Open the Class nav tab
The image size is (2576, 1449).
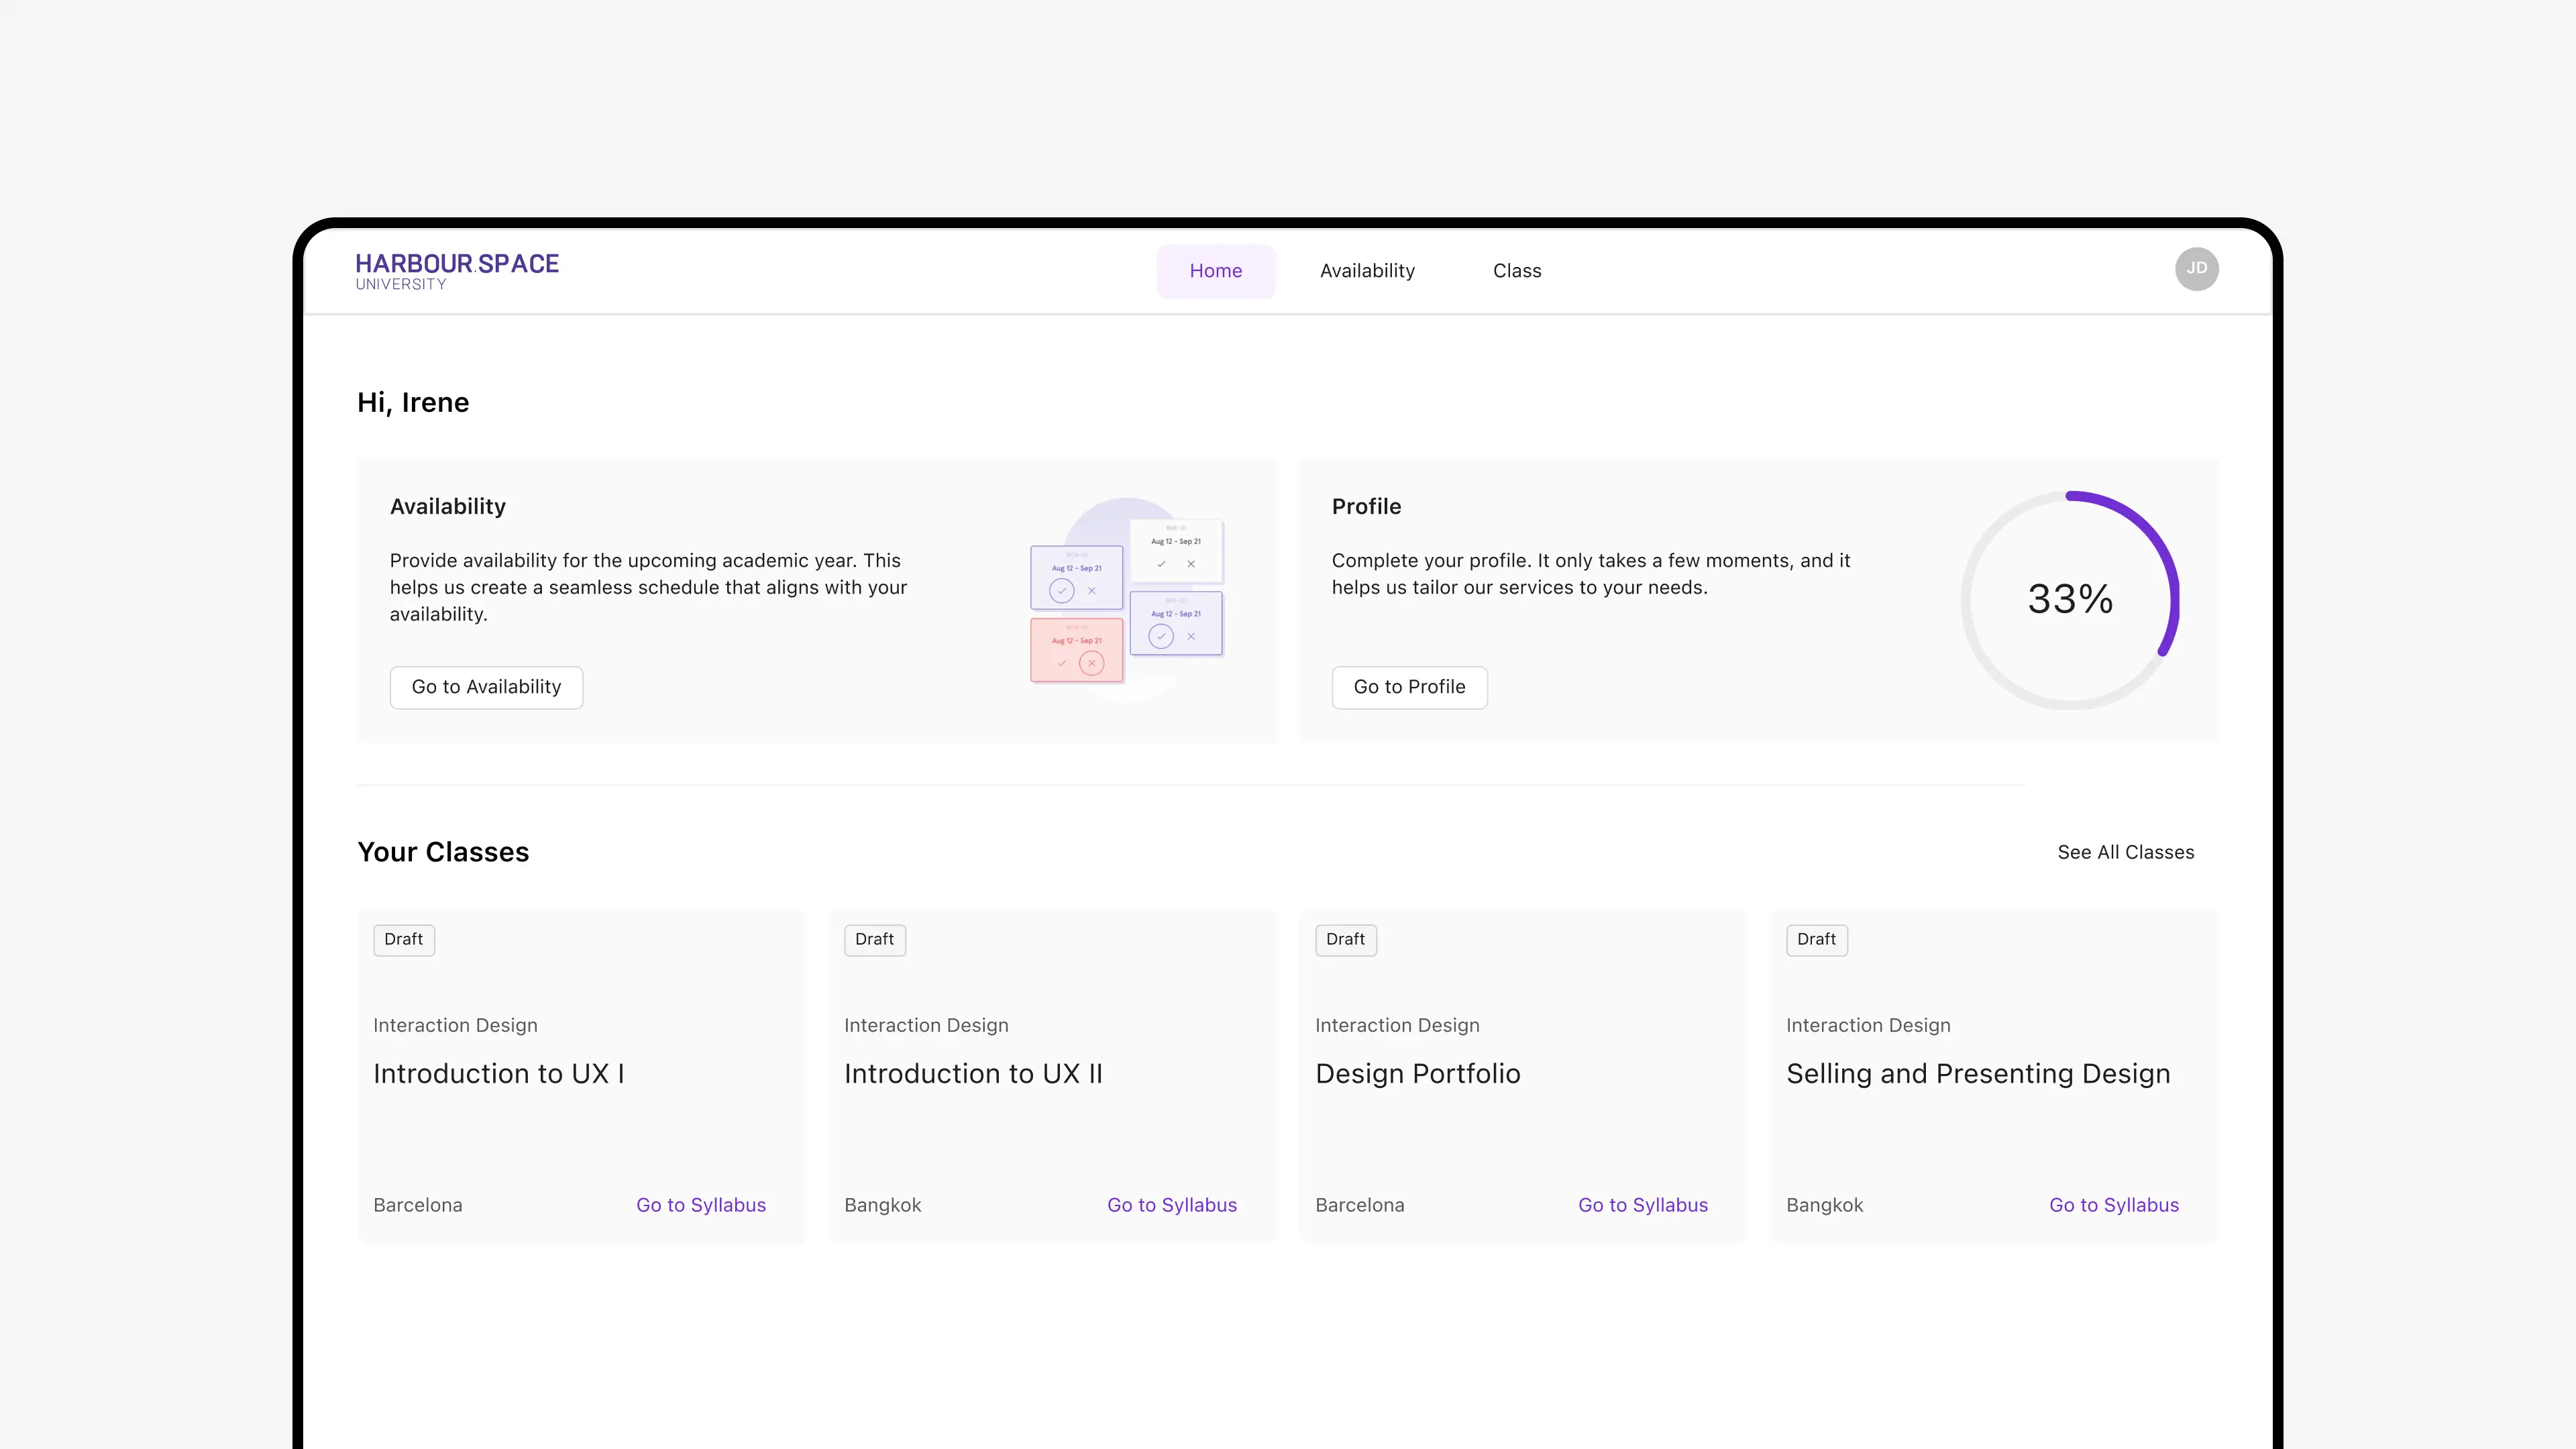pos(1516,271)
